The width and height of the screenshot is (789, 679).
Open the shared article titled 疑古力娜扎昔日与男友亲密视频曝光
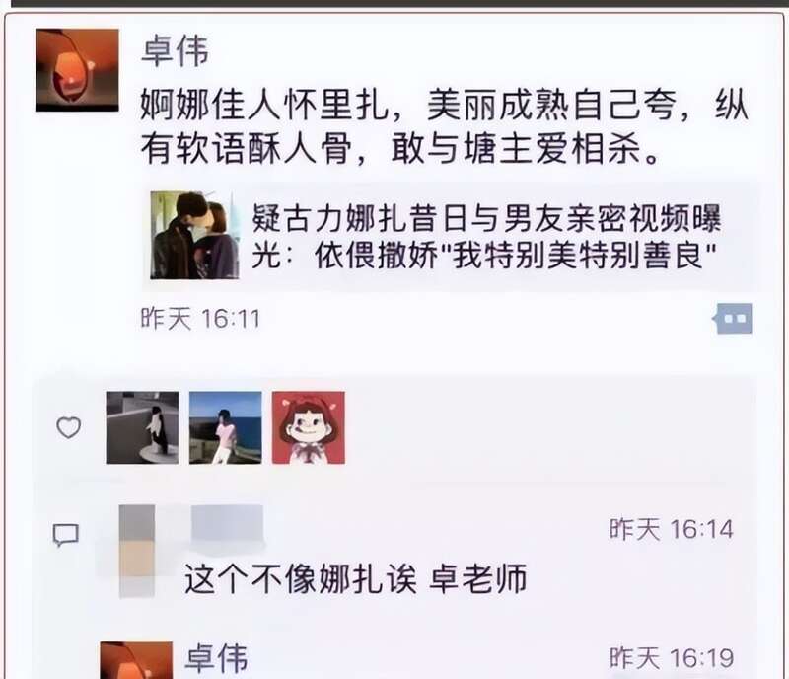[452, 236]
